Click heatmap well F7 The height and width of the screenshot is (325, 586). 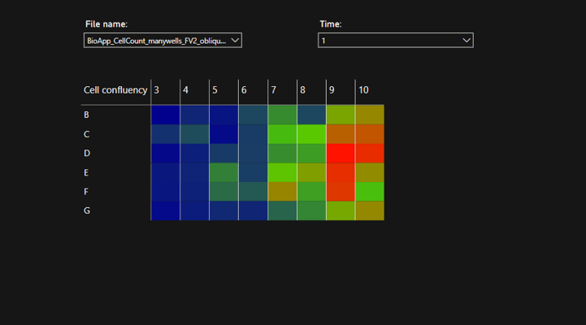click(x=282, y=192)
